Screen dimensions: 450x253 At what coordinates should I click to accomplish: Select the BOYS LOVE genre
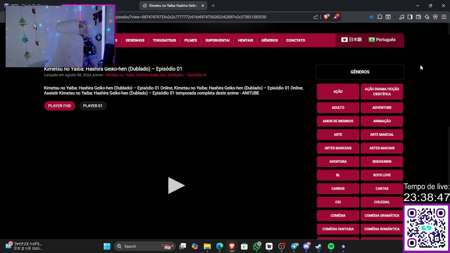point(382,175)
